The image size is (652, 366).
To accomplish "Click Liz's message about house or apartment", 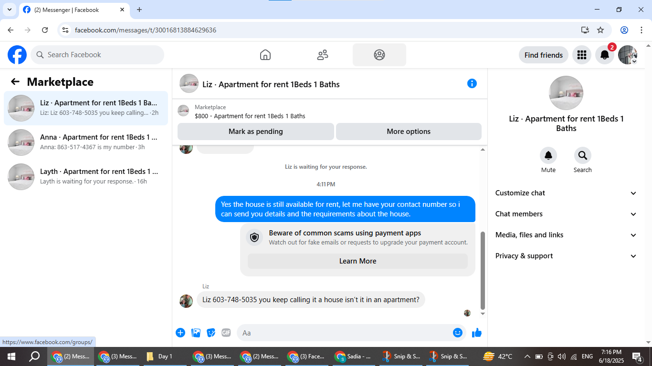I will click(311, 300).
